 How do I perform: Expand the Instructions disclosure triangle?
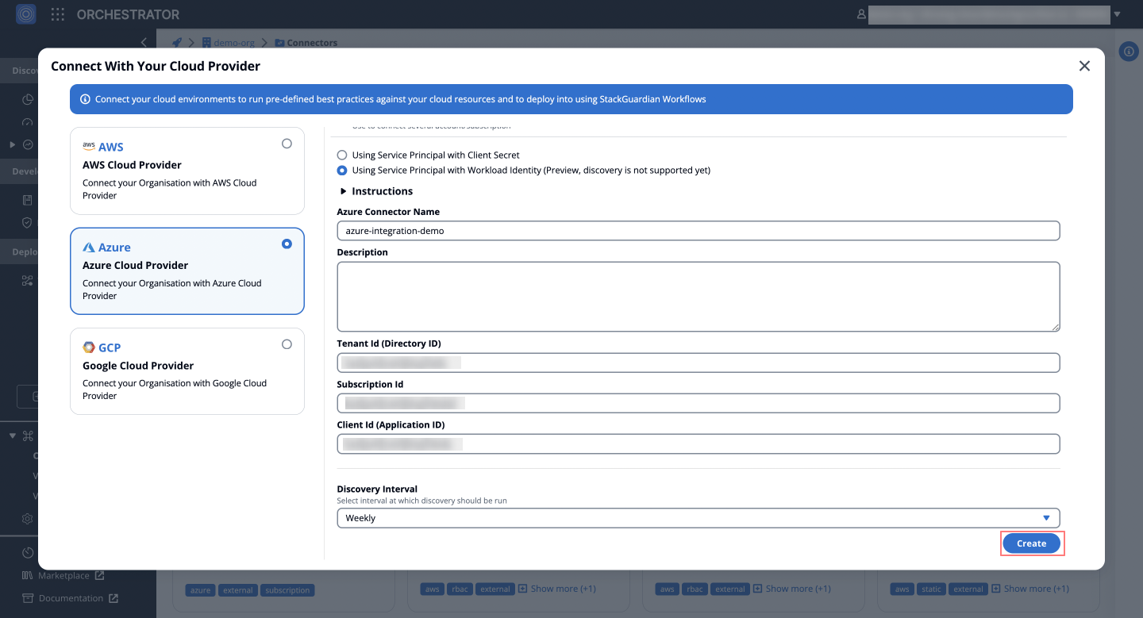344,191
